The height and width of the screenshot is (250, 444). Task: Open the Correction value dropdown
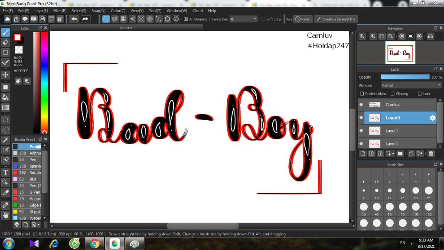(x=243, y=19)
